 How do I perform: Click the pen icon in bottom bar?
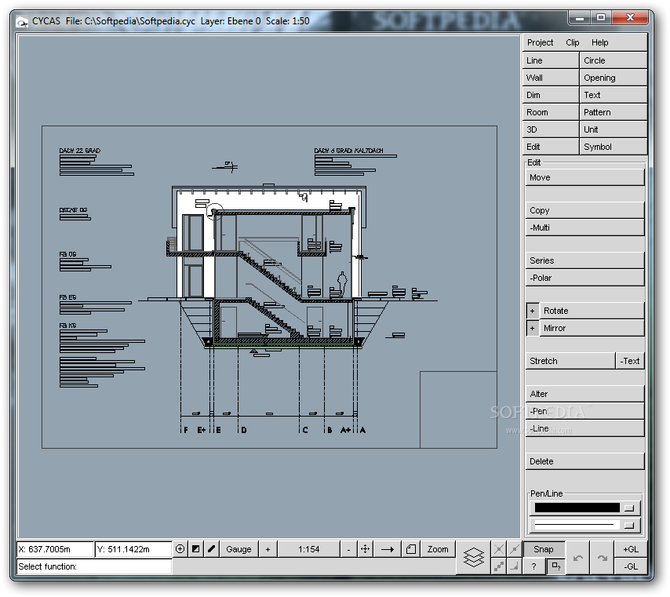[x=212, y=549]
